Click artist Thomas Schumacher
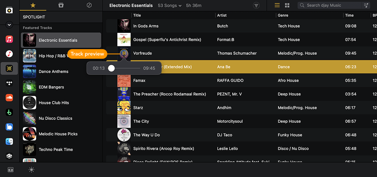 pyautogui.click(x=237, y=53)
